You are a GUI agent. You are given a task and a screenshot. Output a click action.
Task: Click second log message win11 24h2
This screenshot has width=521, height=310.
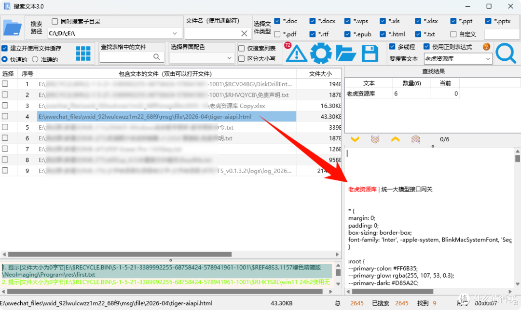click(x=166, y=282)
